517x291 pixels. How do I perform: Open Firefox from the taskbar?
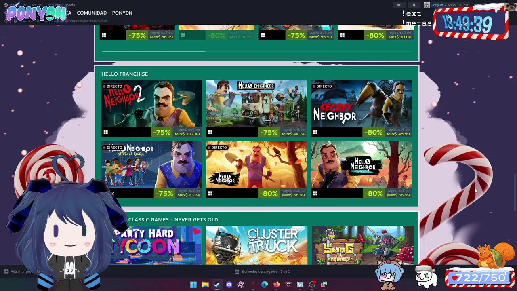[276, 285]
